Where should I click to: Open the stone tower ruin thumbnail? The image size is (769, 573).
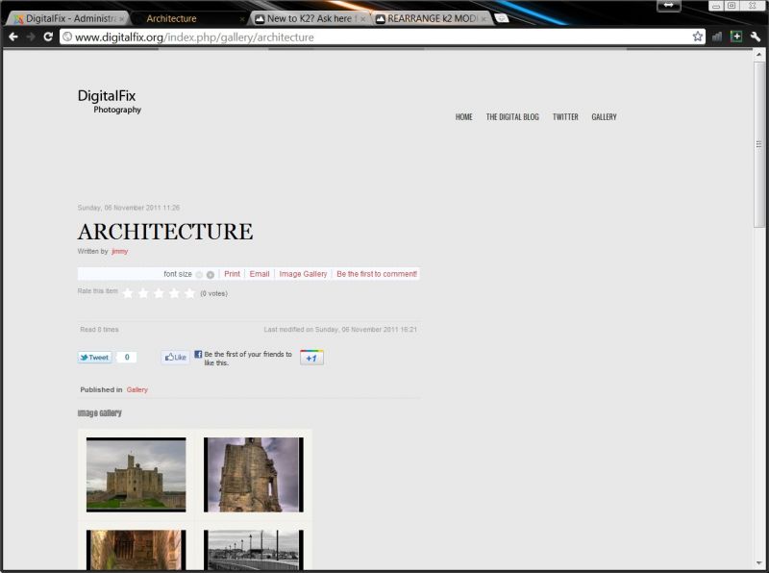tap(254, 475)
